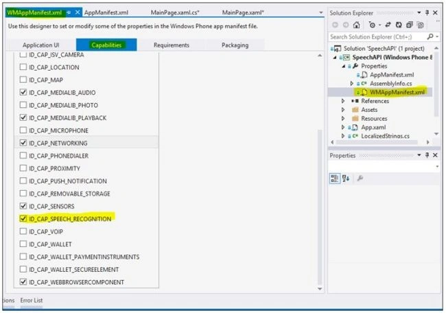This screenshot has width=446, height=313.
Task: Close the Solution Explorer panel
Action: pyautogui.click(x=435, y=12)
